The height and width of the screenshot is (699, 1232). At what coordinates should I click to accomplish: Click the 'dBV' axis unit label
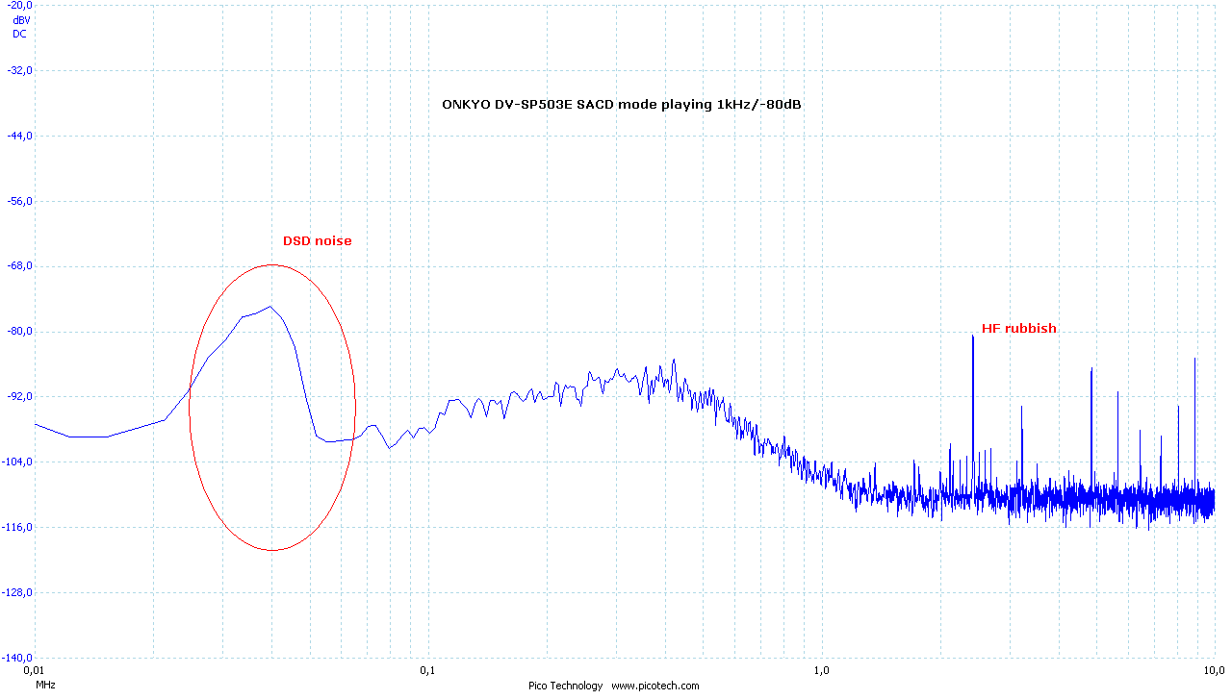point(20,19)
